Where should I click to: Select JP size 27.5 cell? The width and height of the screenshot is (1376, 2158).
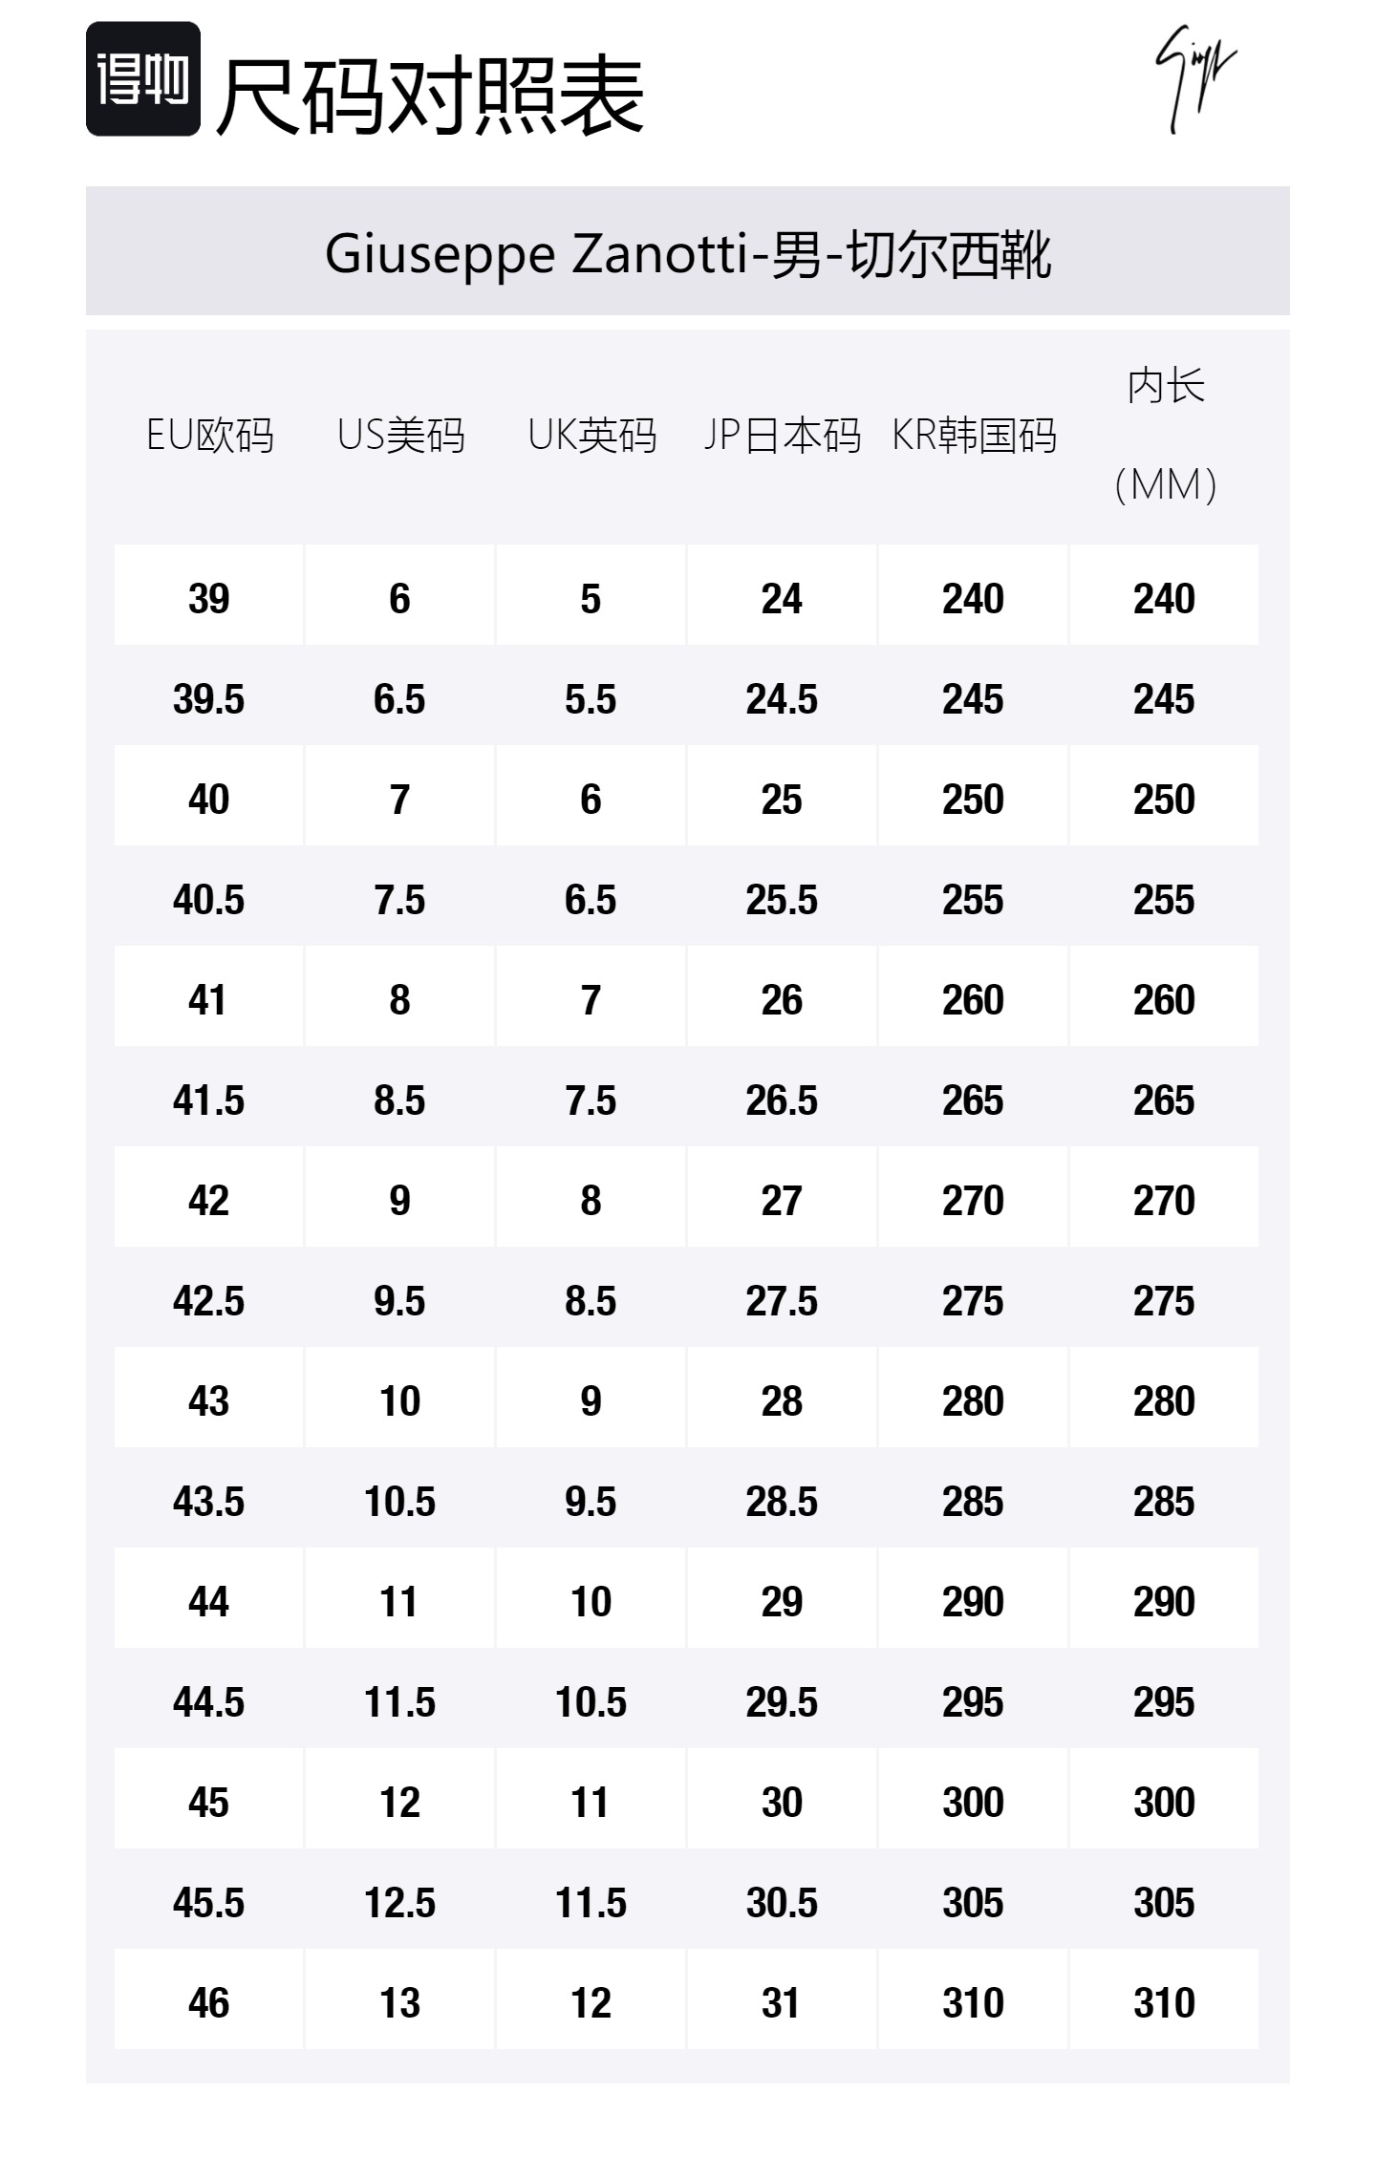pyautogui.click(x=782, y=1301)
